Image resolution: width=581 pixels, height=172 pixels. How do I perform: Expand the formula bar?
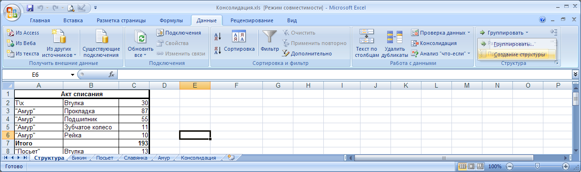click(575, 74)
